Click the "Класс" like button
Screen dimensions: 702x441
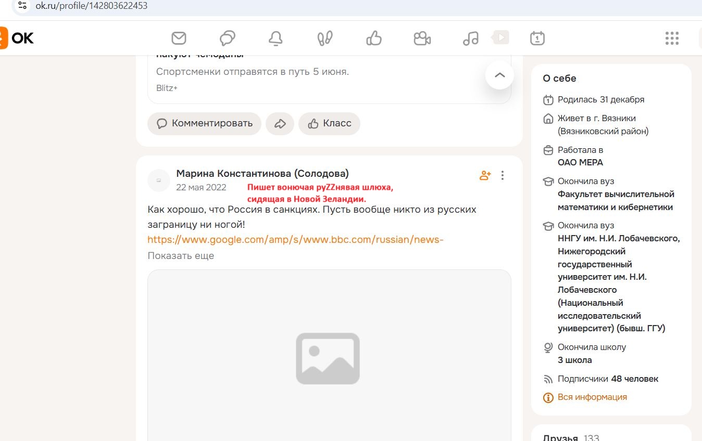(329, 123)
